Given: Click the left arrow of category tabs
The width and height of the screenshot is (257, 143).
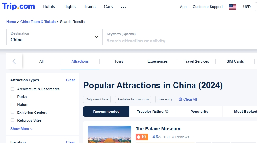Looking at the screenshot, I should [14, 61].
